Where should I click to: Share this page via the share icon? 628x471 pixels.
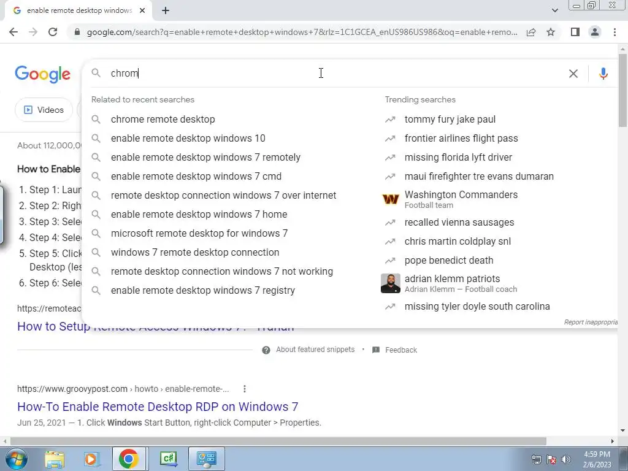(x=531, y=32)
